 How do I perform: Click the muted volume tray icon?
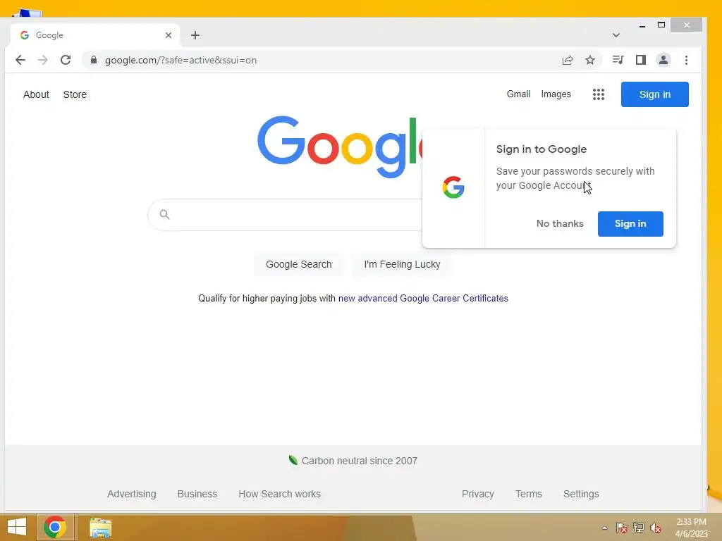point(656,528)
